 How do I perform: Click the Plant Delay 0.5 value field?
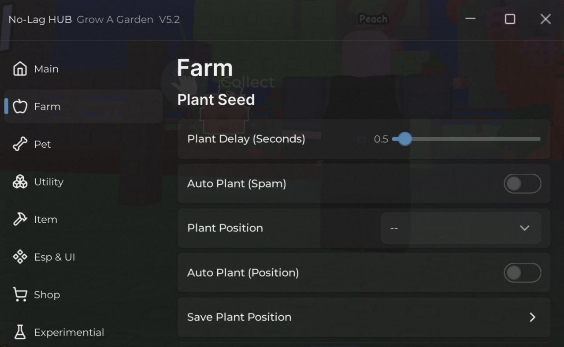pos(381,139)
